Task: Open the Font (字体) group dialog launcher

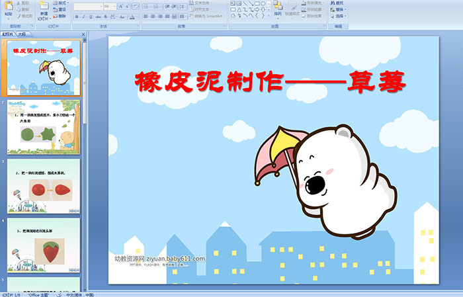Action: tap(138, 26)
